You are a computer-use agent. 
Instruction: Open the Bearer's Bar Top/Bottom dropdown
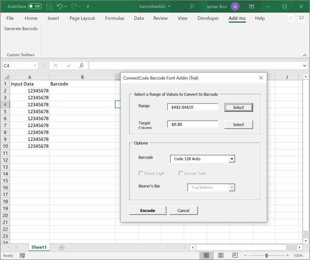pos(232,188)
